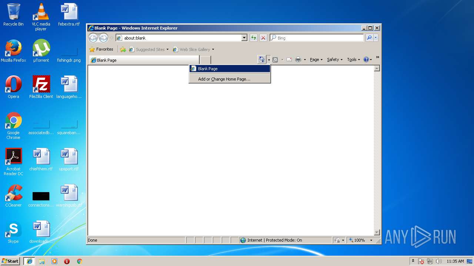The image size is (474, 266).
Task: Open a new tab button
Action: (x=205, y=60)
